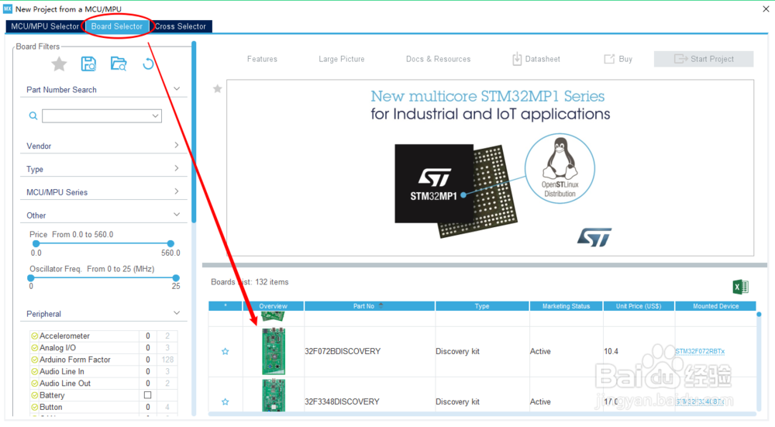Screen dimensions: 775x427
Task: Click Price slider minimum handle
Action: (x=36, y=243)
